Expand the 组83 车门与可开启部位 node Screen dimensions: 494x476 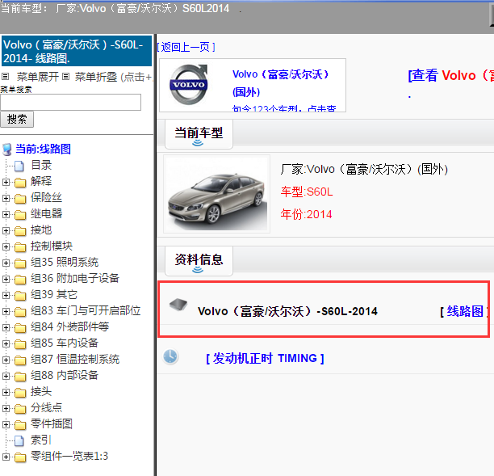coord(6,311)
